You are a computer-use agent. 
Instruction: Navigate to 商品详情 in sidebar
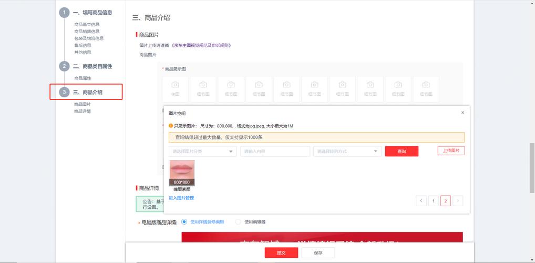(83, 112)
